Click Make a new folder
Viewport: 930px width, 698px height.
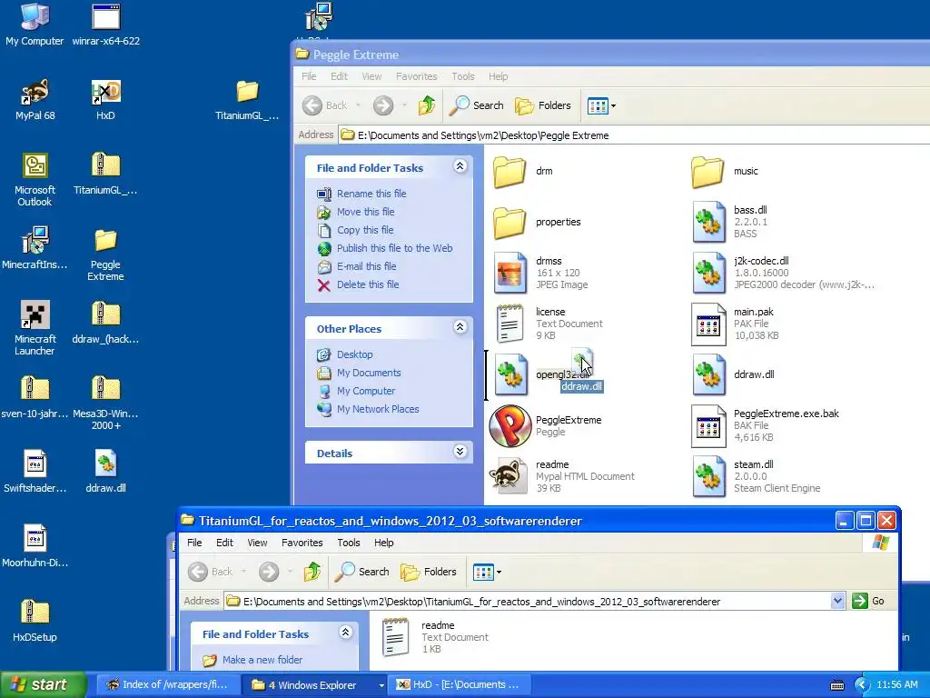[x=262, y=660]
